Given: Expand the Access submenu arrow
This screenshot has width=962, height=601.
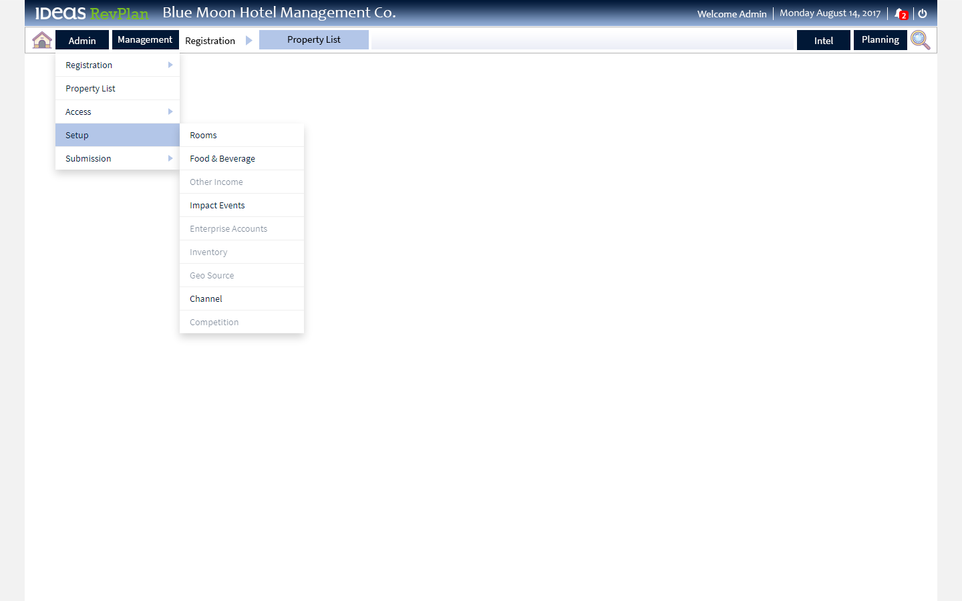Looking at the screenshot, I should 172,112.
